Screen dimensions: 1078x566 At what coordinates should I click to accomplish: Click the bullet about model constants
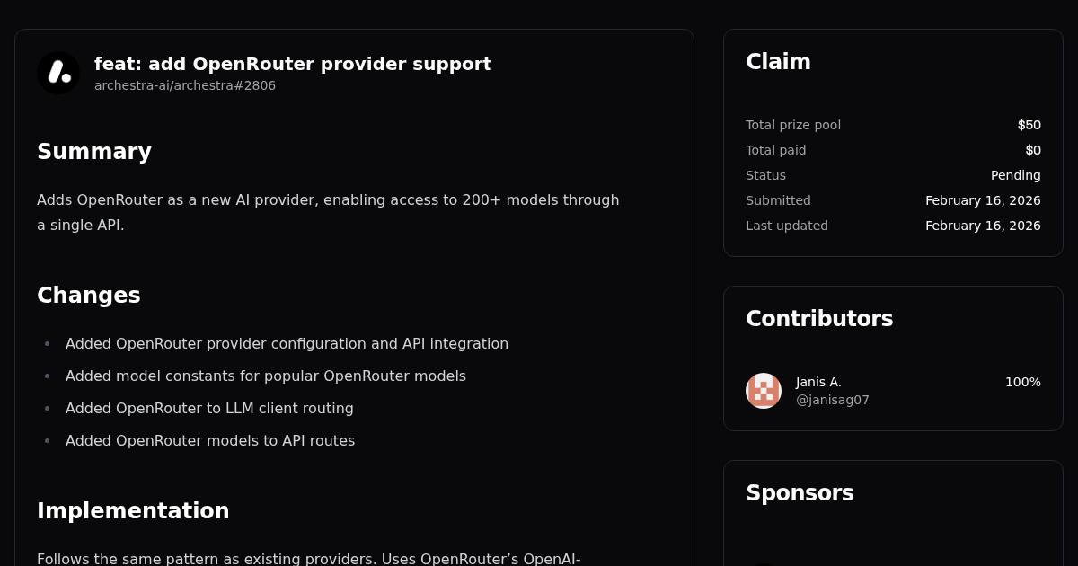pos(266,376)
